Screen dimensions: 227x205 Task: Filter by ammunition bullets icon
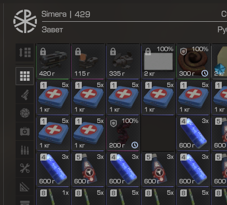tap(25, 150)
